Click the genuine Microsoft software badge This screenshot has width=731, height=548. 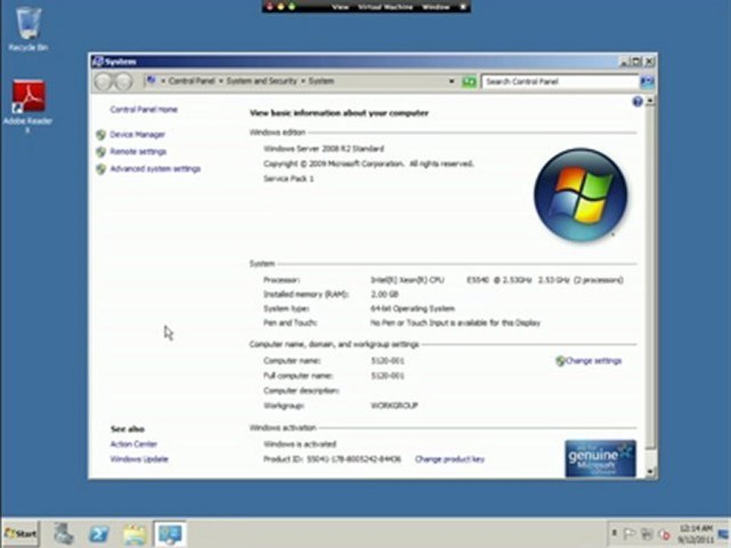600,458
